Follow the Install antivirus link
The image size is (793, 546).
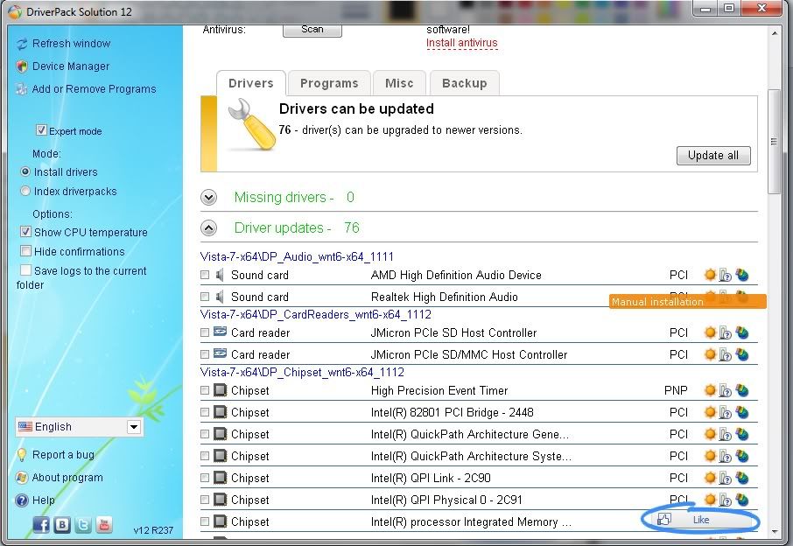[x=462, y=43]
